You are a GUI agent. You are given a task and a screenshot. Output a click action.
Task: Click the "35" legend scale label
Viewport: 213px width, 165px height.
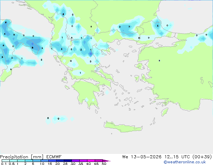click(81, 164)
